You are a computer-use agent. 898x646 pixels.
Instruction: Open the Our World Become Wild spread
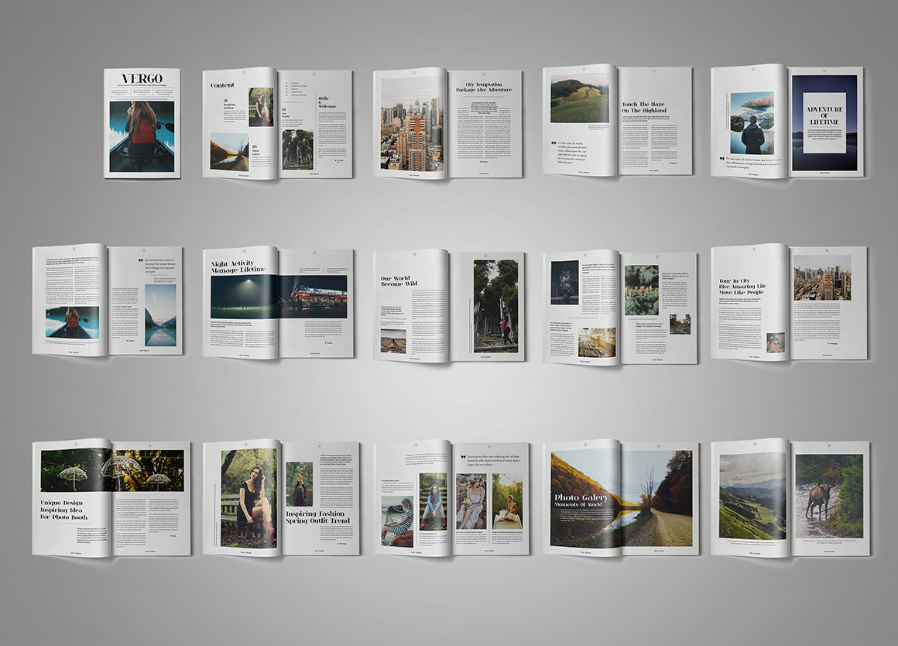[448, 304]
